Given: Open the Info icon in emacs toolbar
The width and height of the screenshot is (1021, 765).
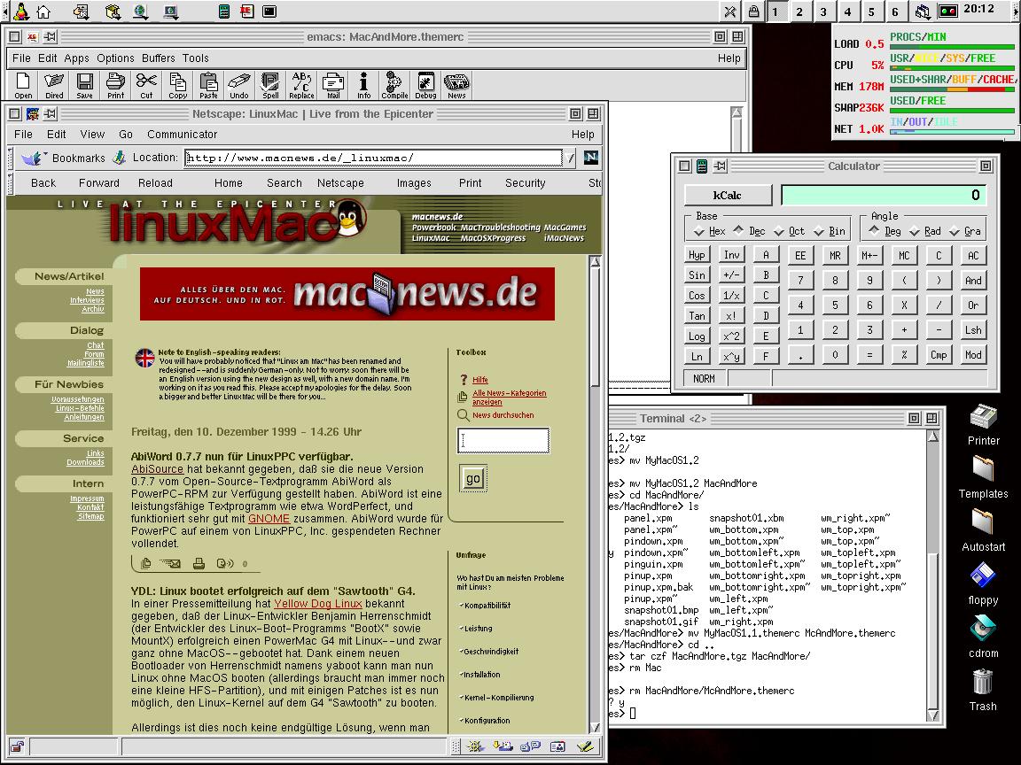Looking at the screenshot, I should point(363,85).
